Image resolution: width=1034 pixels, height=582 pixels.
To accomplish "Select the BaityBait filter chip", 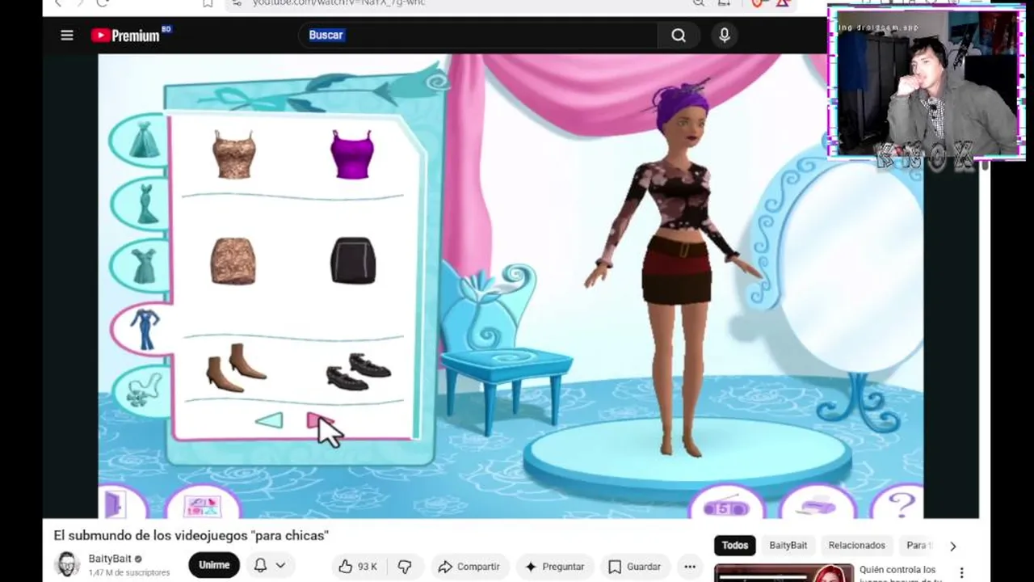I will point(788,546).
